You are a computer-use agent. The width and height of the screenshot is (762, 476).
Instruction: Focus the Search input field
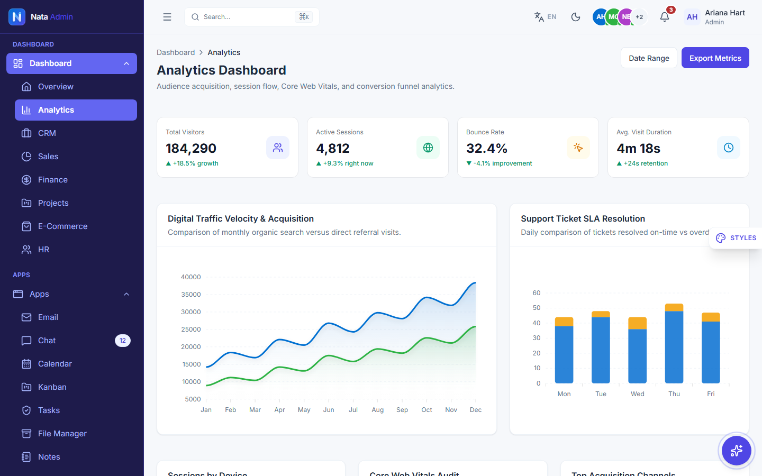coord(252,17)
